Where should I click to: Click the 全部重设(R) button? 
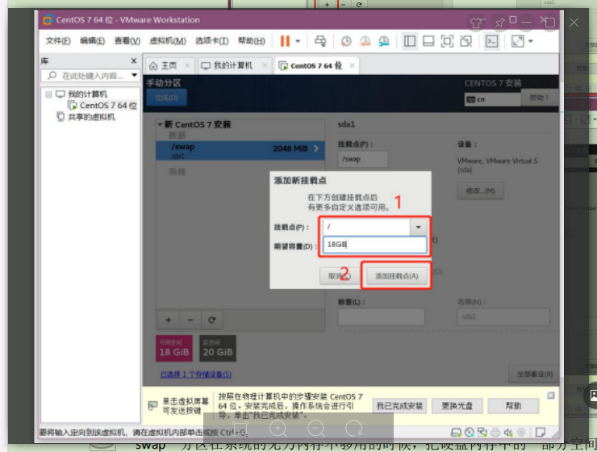coord(535,374)
